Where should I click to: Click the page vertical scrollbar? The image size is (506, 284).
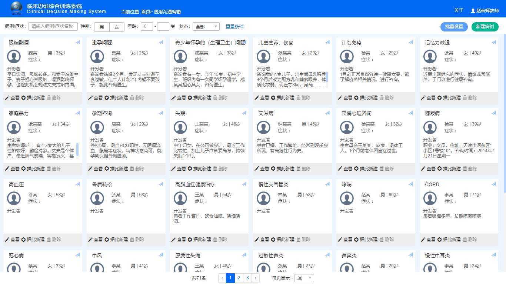click(505, 113)
